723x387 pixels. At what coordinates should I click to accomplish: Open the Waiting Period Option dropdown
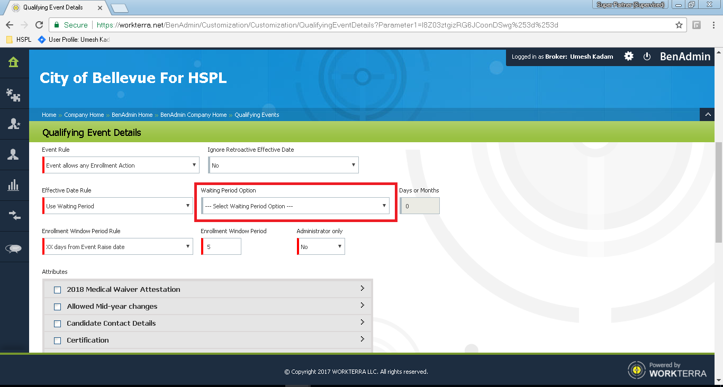295,206
